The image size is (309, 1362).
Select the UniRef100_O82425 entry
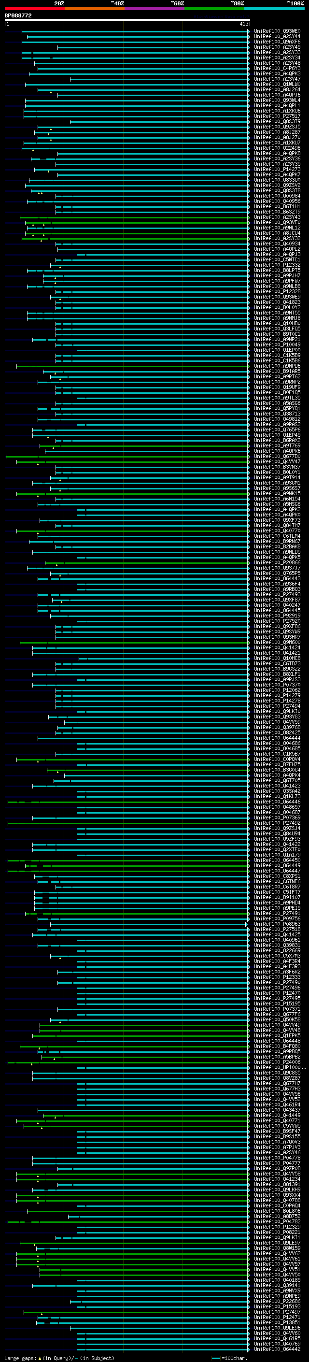(277, 733)
